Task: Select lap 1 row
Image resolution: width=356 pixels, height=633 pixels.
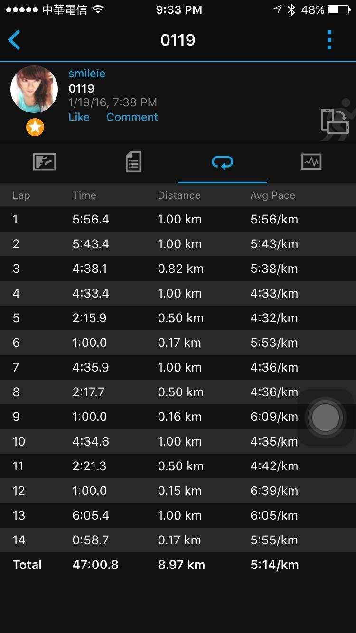Action: [x=178, y=219]
